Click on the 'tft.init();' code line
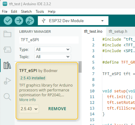 120,97
